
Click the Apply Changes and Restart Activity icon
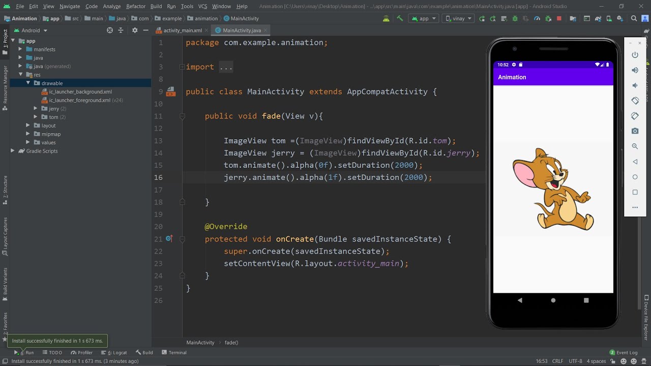click(x=493, y=18)
